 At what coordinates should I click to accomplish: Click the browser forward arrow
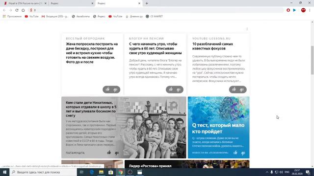coord(11,10)
